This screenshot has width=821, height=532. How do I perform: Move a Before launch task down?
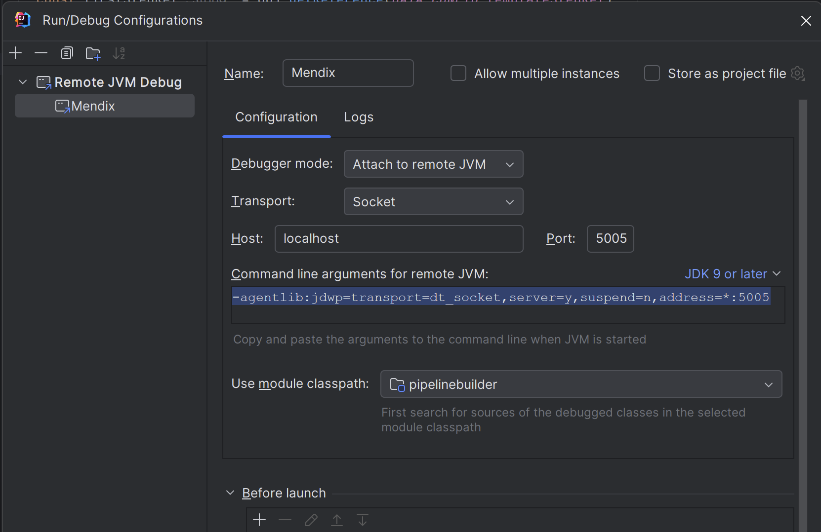pyautogui.click(x=363, y=520)
